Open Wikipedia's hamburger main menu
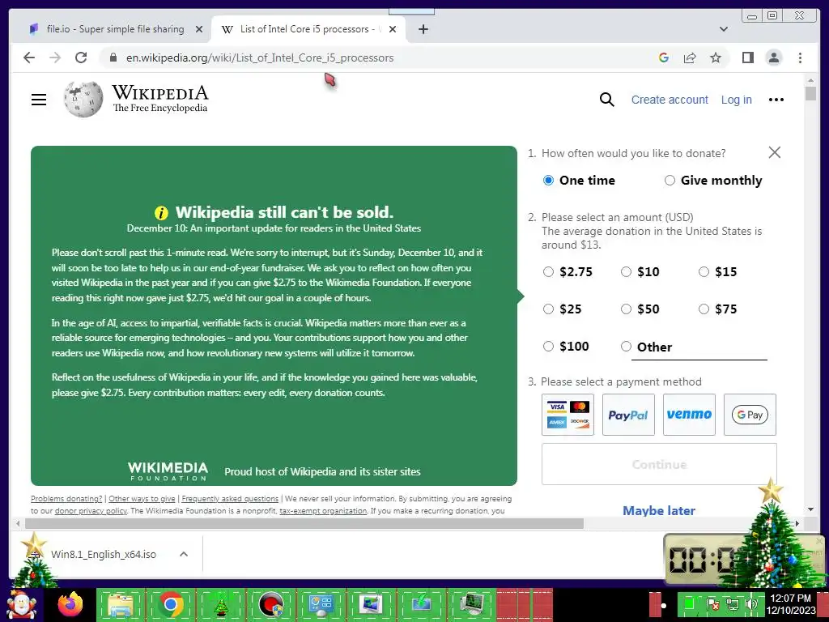The width and height of the screenshot is (829, 622). 39,100
